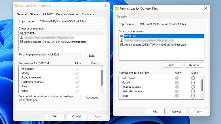Check Deny box for Read permission
Viewport: 221px width, 124px height.
click(x=193, y=96)
